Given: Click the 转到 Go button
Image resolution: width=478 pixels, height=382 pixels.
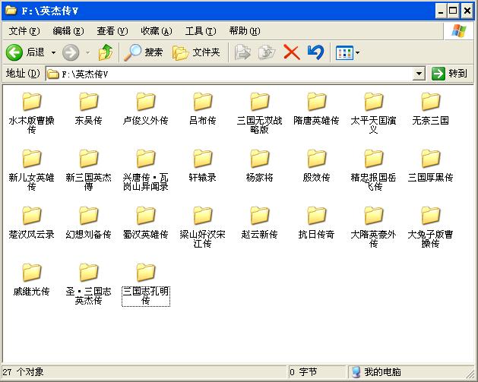Looking at the screenshot, I should point(449,74).
